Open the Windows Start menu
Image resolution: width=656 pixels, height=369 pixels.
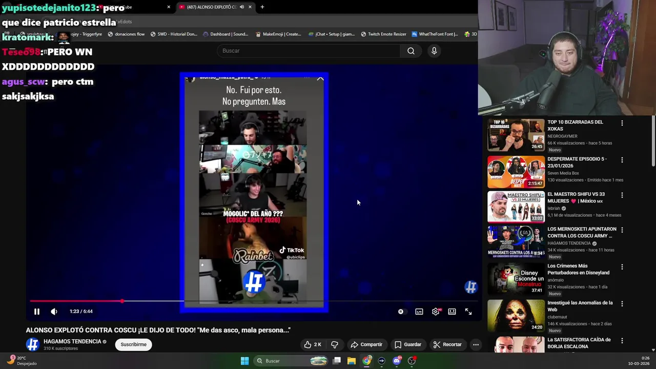click(245, 361)
